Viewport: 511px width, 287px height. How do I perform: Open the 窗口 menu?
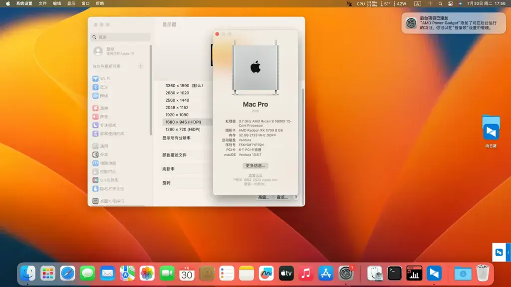coord(85,3)
